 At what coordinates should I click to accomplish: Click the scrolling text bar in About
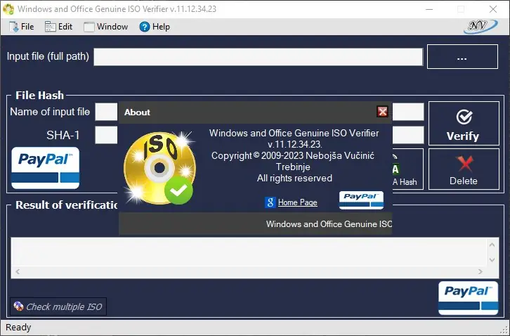coord(255,224)
